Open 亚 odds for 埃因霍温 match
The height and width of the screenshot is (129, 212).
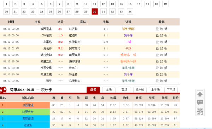click(157, 29)
